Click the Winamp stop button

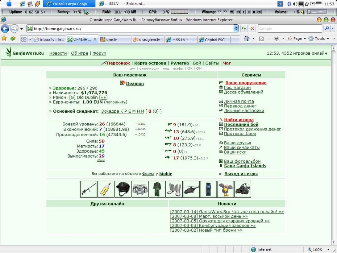254,12
